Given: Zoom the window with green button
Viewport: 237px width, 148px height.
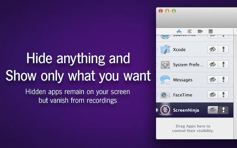Looking at the screenshot, I should [174, 11].
